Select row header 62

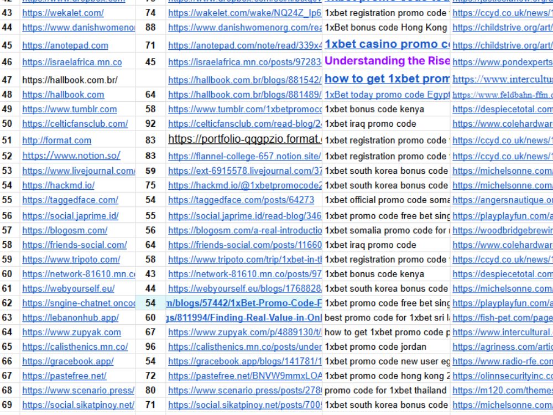(x=7, y=303)
